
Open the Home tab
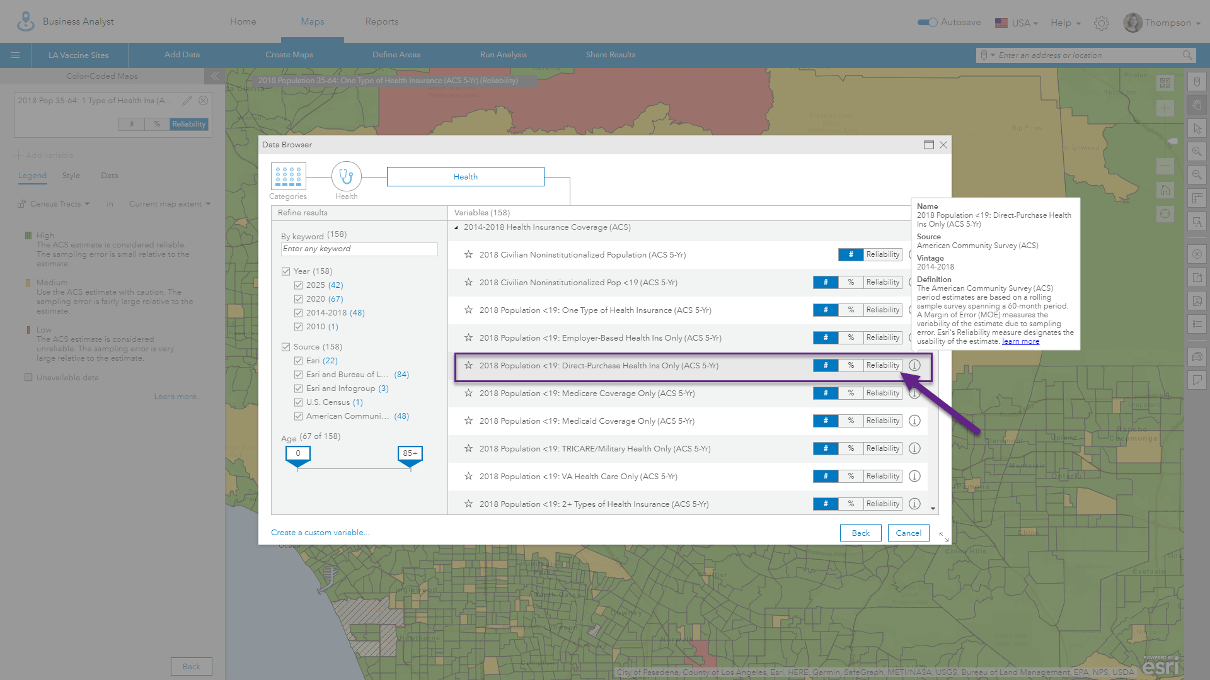(243, 21)
